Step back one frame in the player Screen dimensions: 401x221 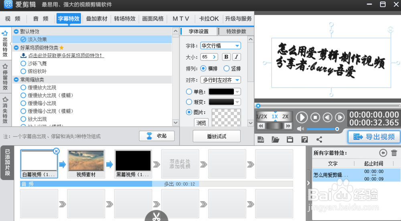(327, 117)
